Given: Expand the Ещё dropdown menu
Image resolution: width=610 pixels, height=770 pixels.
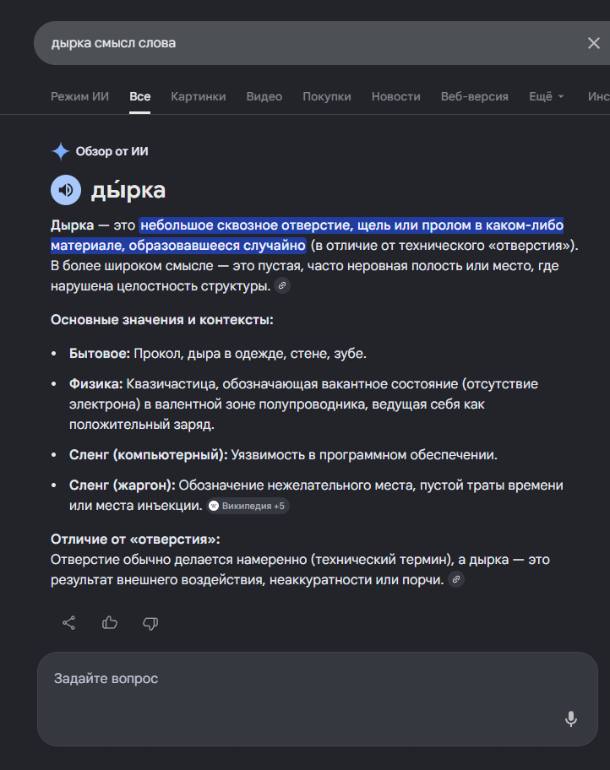Looking at the screenshot, I should (546, 96).
